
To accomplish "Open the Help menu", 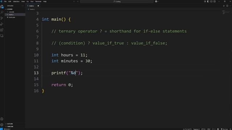I will [45, 1].
